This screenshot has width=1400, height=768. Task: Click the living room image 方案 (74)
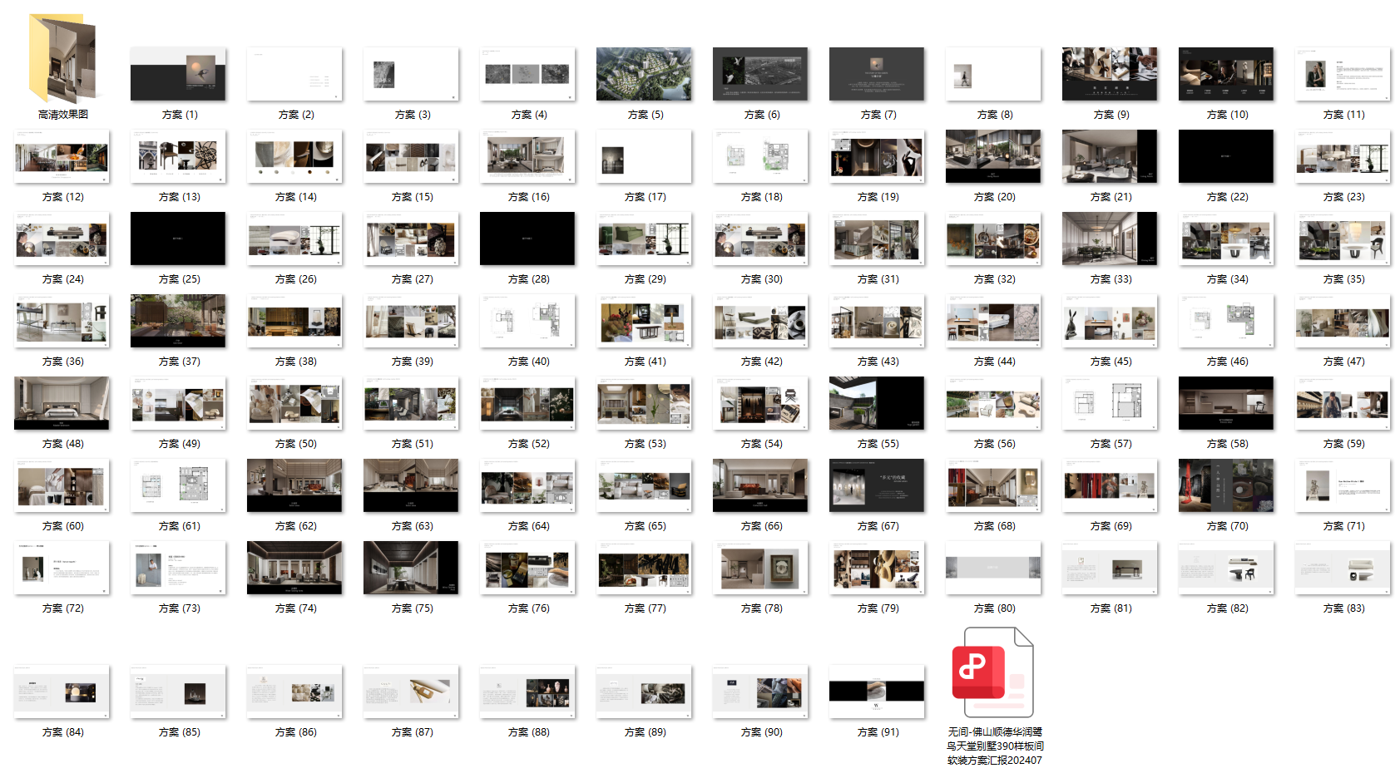(x=294, y=568)
